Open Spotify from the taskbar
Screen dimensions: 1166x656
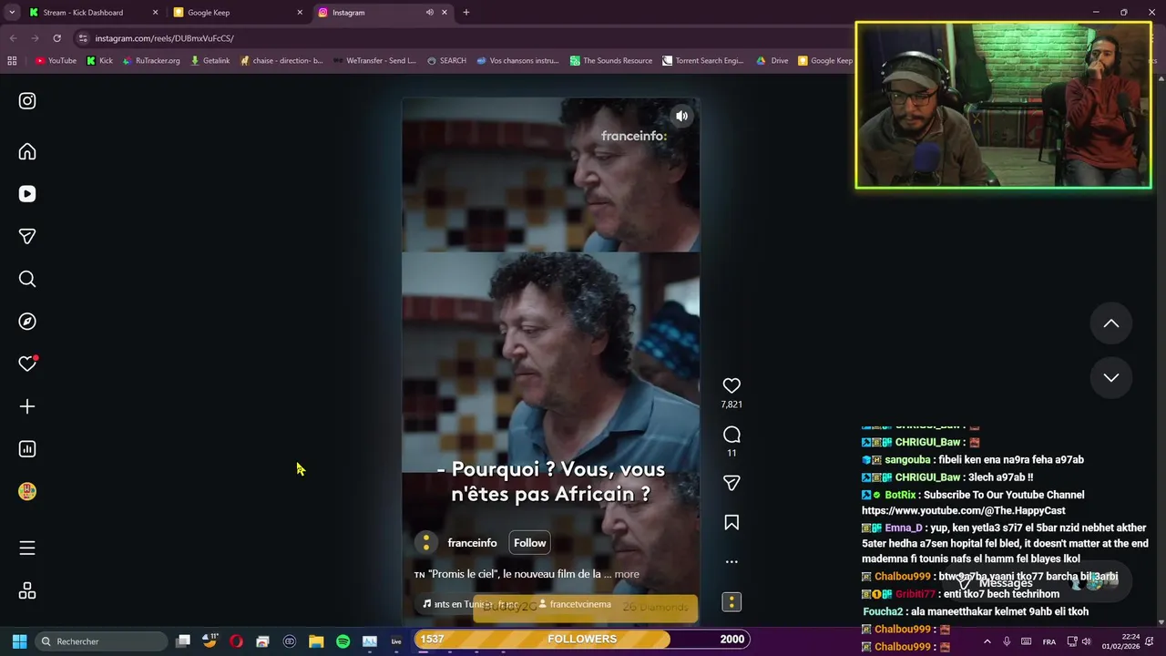click(x=343, y=641)
